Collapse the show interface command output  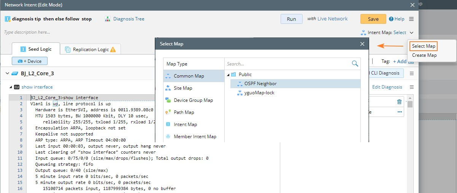(x=11, y=87)
